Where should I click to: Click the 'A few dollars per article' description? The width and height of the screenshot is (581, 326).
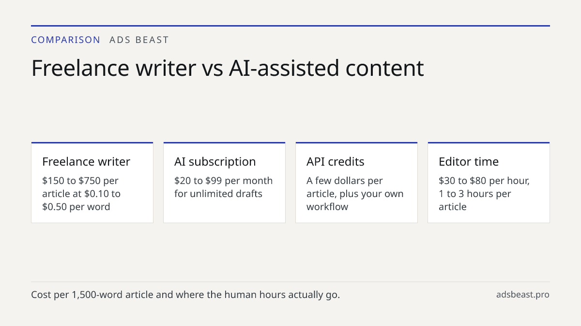[x=355, y=194]
